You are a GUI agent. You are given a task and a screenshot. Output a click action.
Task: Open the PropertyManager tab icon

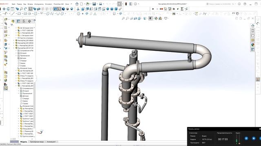click(18, 21)
